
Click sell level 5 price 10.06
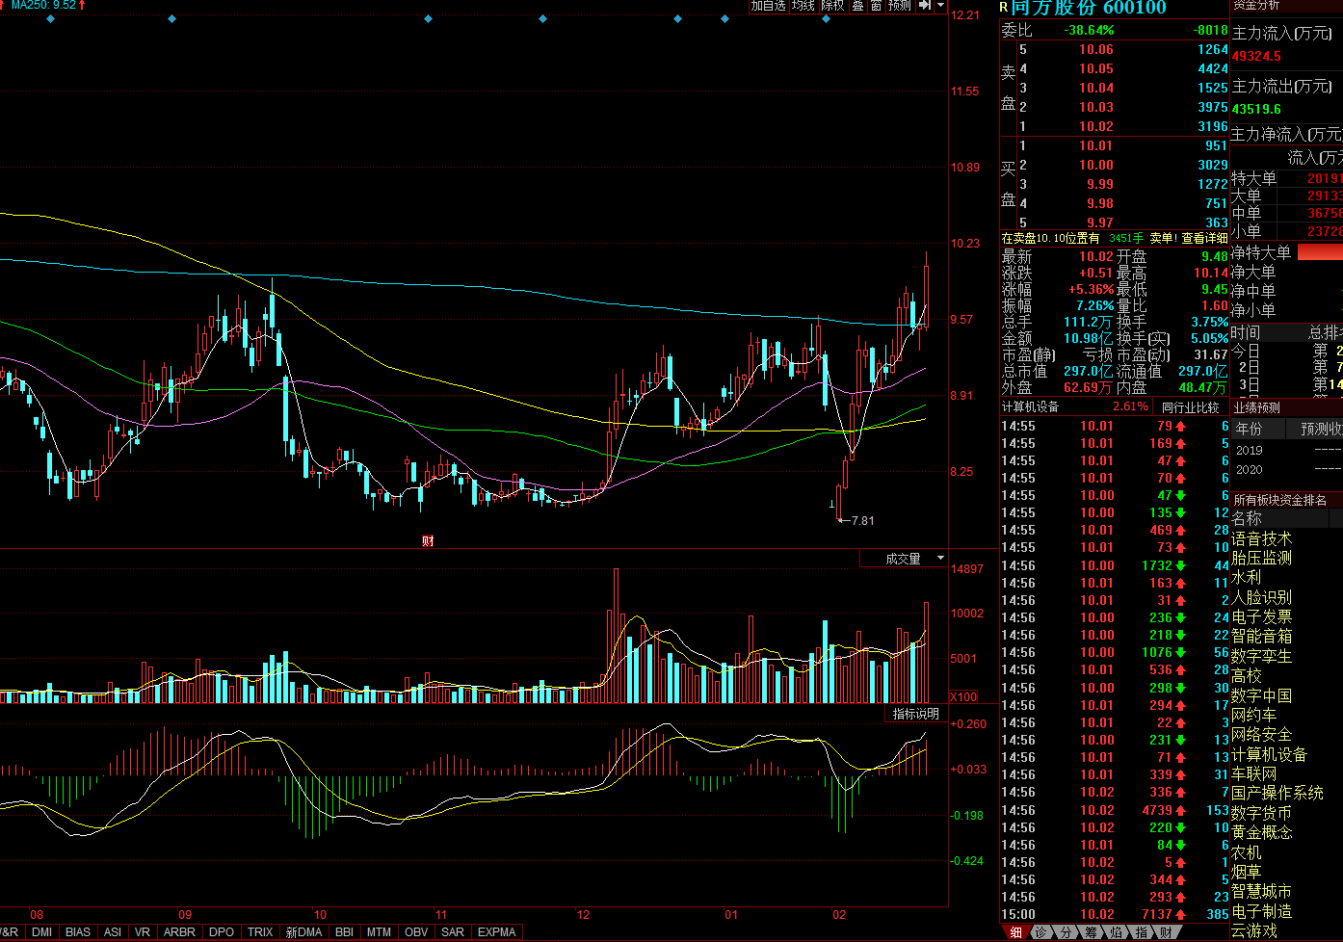coord(1096,49)
